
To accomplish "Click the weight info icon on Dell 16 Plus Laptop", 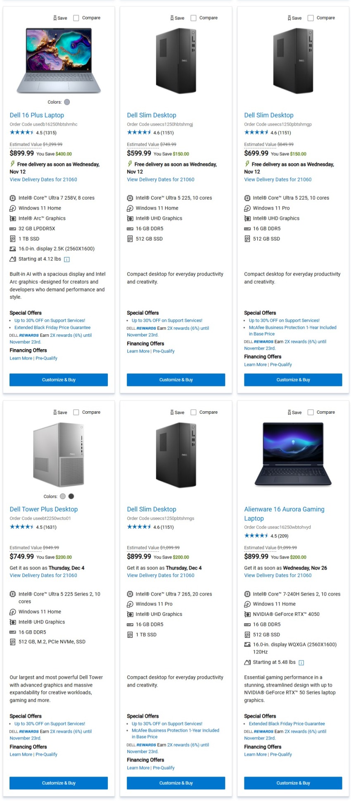I will click(67, 260).
